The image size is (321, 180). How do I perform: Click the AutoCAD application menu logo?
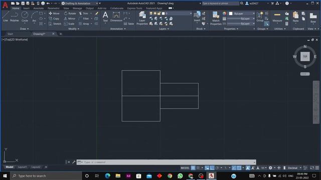pyautogui.click(x=5, y=5)
